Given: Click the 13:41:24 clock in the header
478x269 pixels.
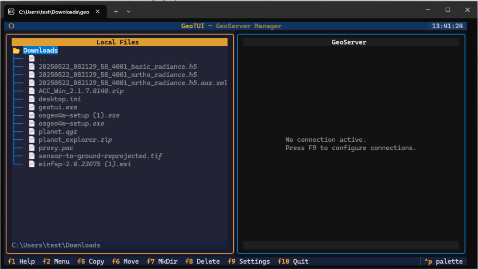Looking at the screenshot, I should [447, 26].
